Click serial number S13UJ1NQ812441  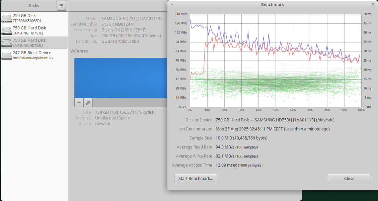coord(118,24)
